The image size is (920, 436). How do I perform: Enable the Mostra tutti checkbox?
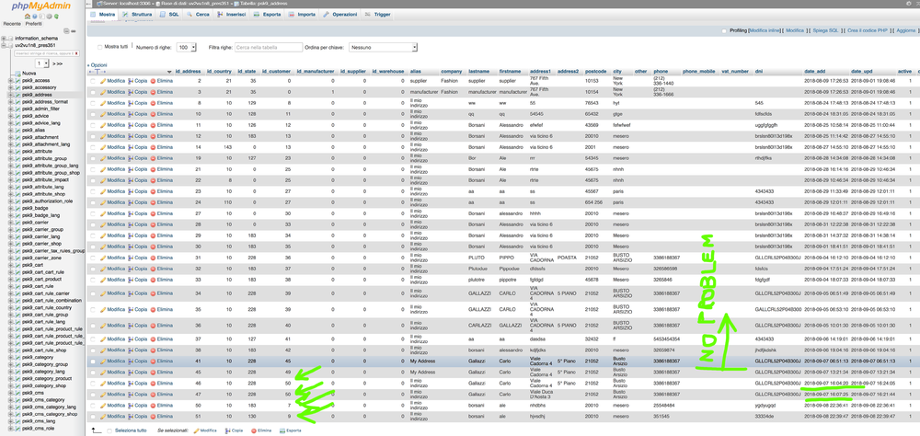tap(100, 47)
